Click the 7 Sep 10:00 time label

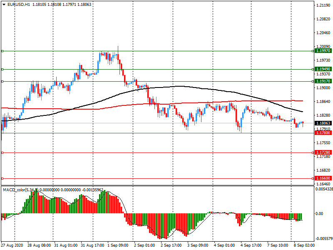[278, 245]
